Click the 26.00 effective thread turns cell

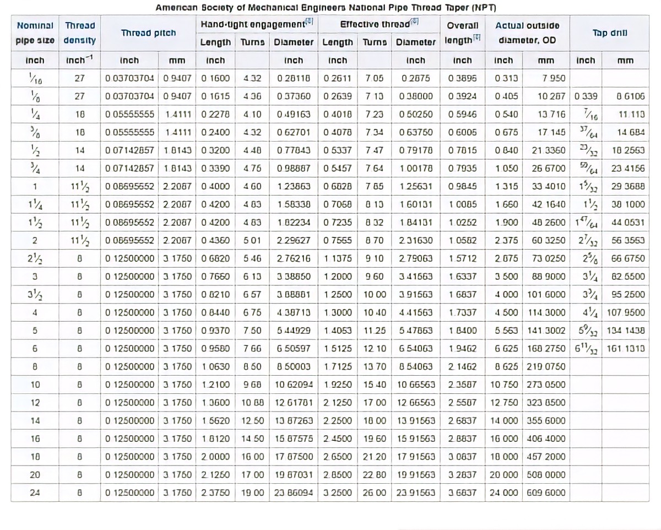pos(374,493)
